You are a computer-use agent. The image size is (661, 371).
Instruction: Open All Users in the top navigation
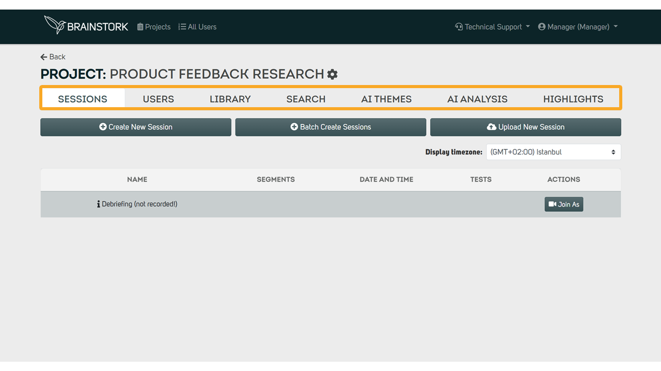pos(197,27)
